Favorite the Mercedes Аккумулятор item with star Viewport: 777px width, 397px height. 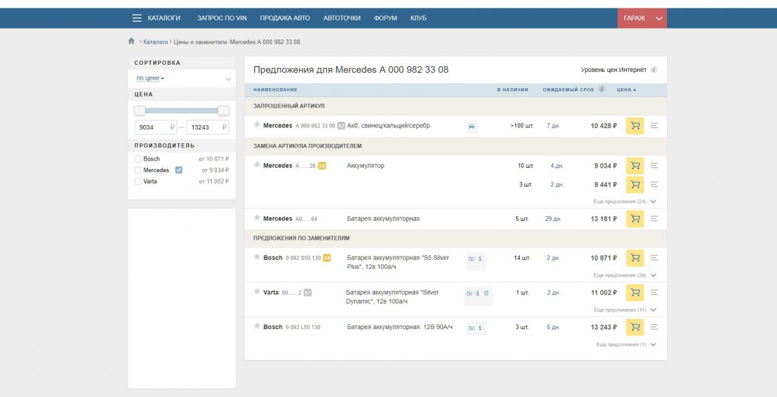click(x=257, y=165)
